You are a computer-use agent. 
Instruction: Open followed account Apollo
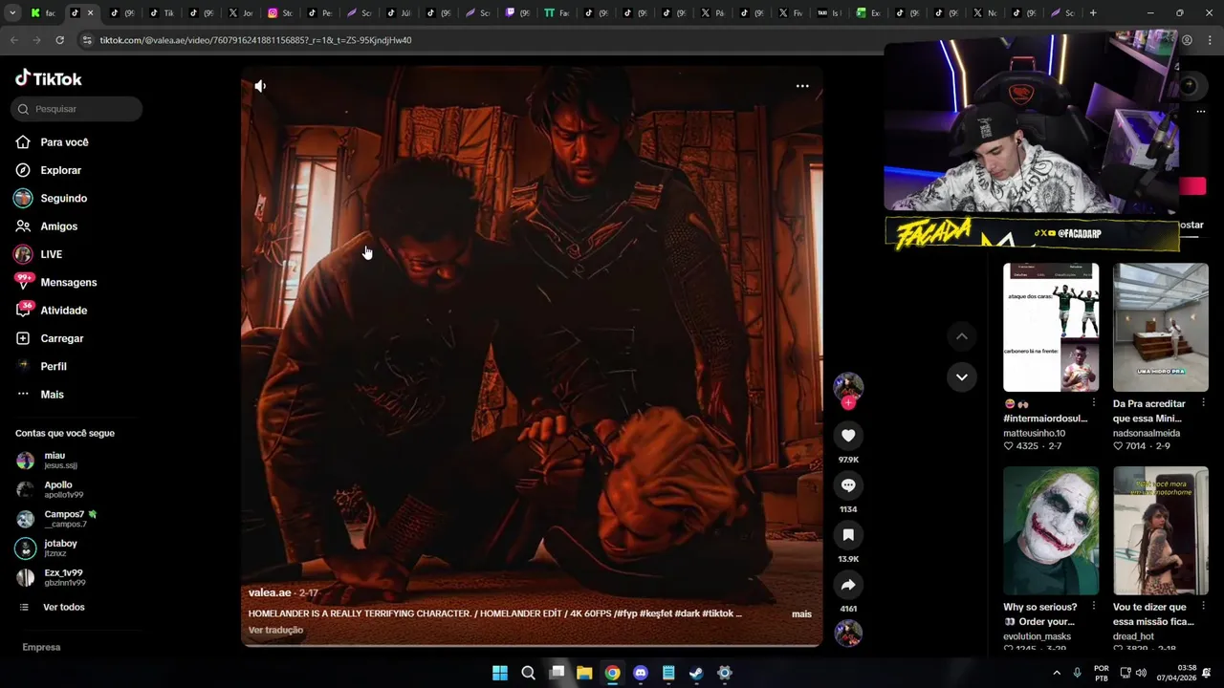pyautogui.click(x=57, y=489)
